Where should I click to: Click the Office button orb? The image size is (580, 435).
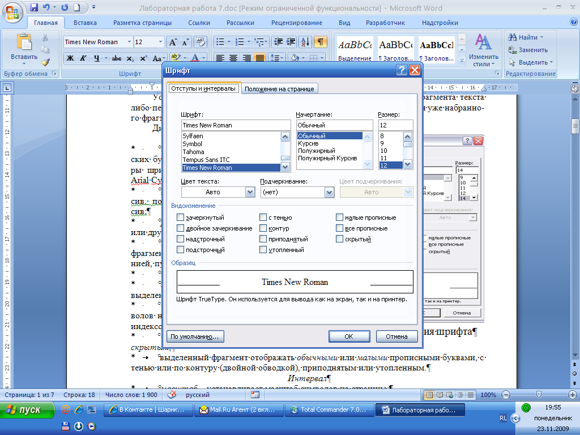pos(12,12)
